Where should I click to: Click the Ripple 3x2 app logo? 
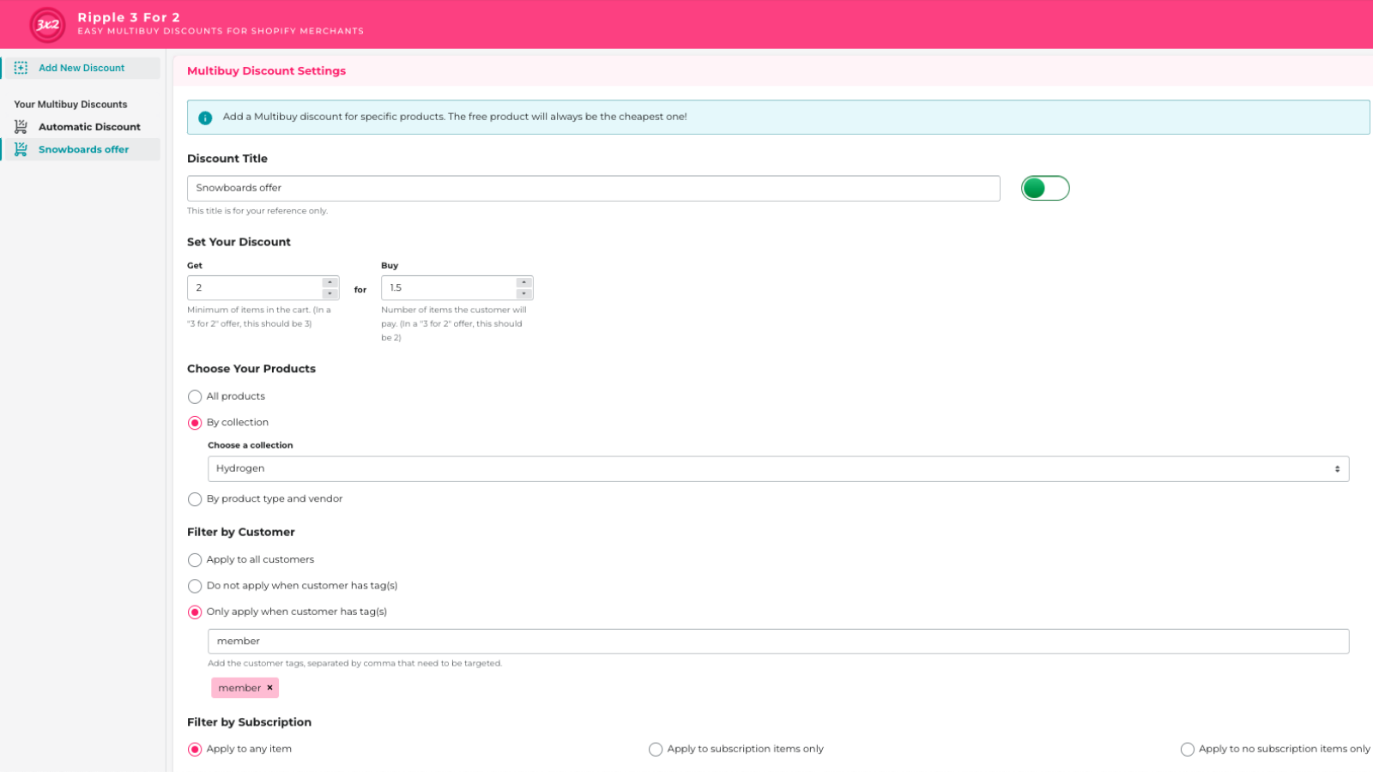[x=47, y=25]
